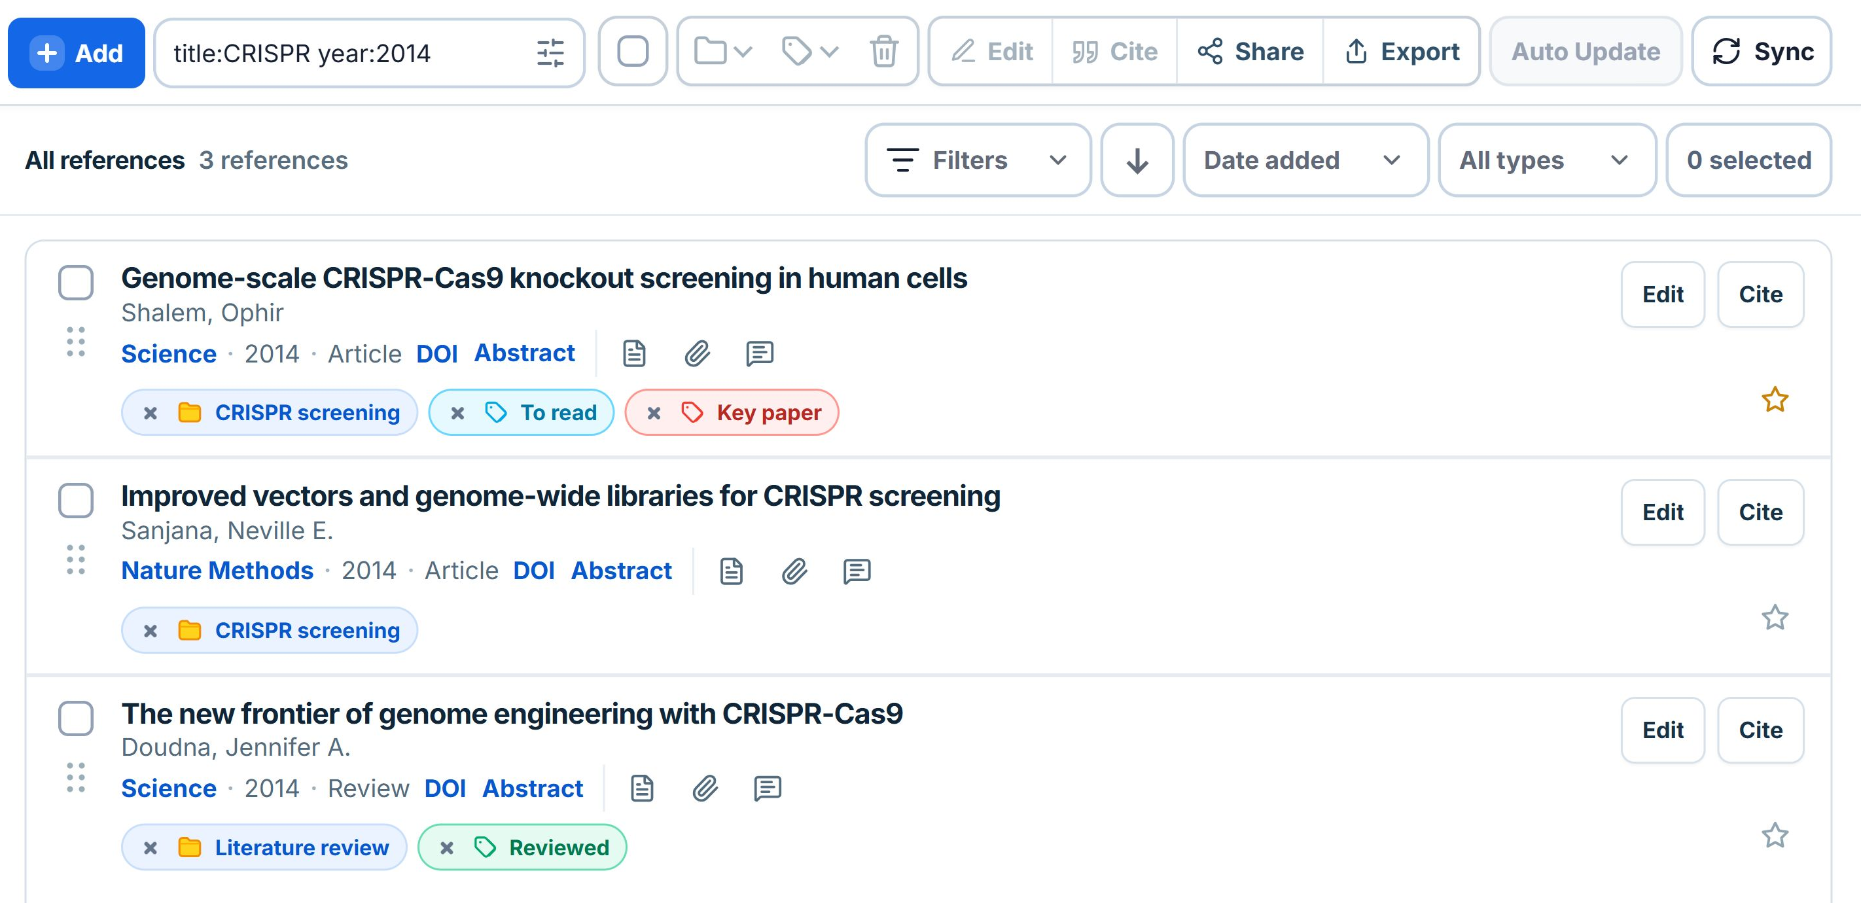1861x903 pixels.
Task: Remove Reviewed tag from Doudna reference
Action: [447, 848]
